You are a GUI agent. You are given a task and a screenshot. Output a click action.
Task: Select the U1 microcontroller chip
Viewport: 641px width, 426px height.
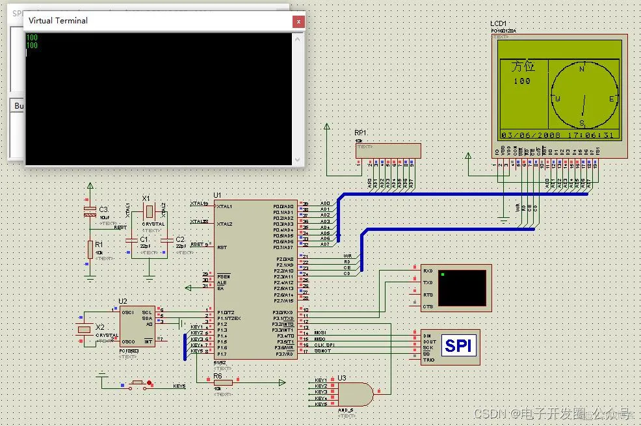pyautogui.click(x=255, y=280)
